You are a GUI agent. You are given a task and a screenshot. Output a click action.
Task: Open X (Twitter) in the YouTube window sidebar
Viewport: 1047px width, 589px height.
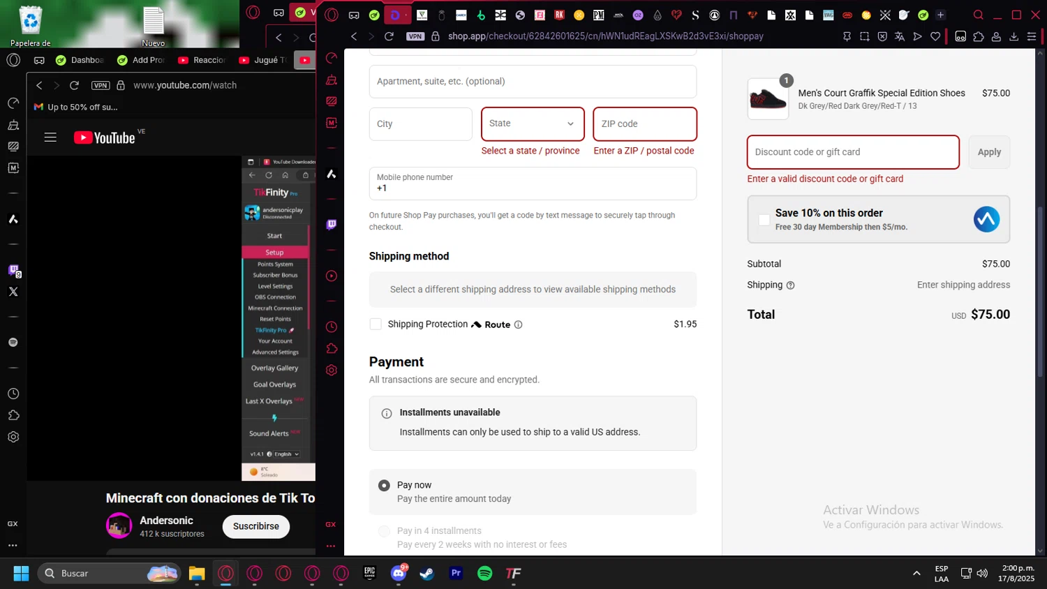13,292
